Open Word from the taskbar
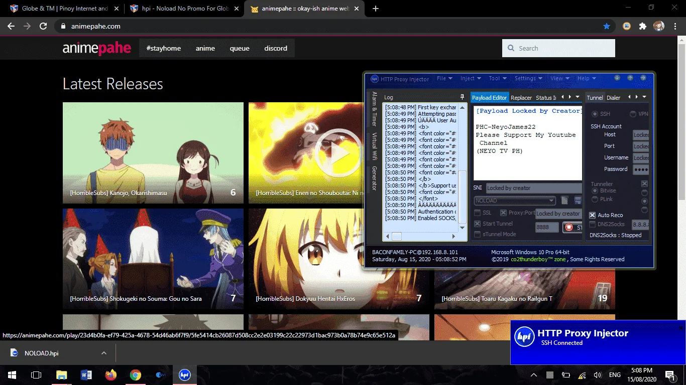Viewport: 686px width, 385px height. 86,374
